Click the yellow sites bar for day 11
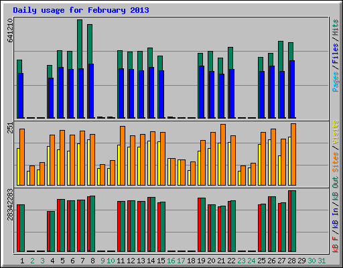 click(x=119, y=165)
